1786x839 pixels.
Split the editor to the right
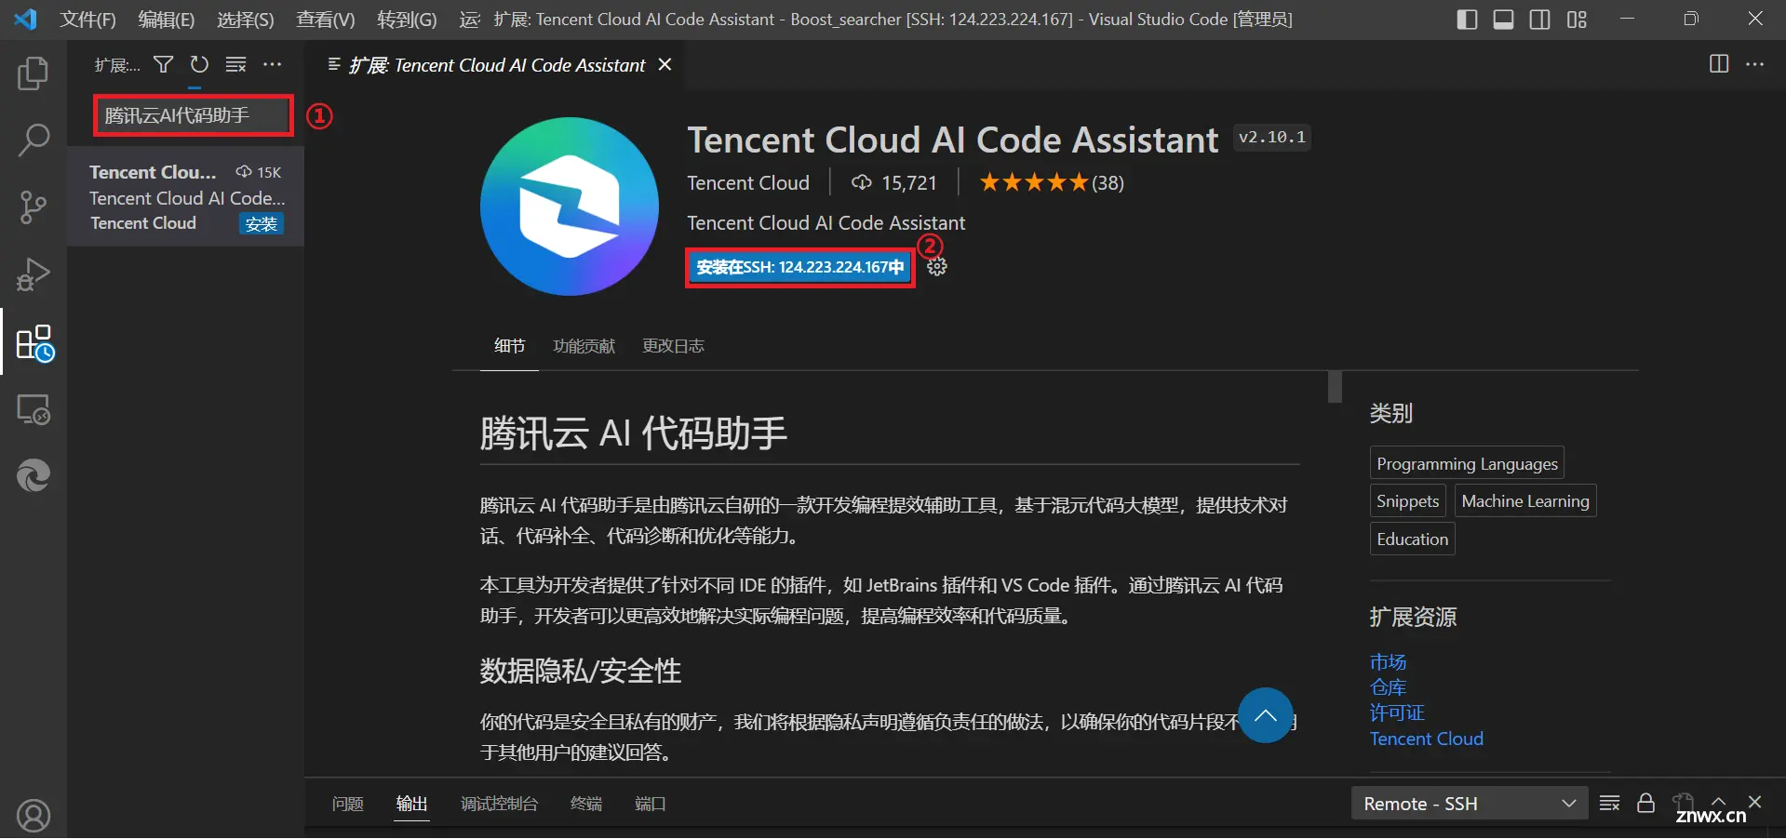[x=1719, y=64]
